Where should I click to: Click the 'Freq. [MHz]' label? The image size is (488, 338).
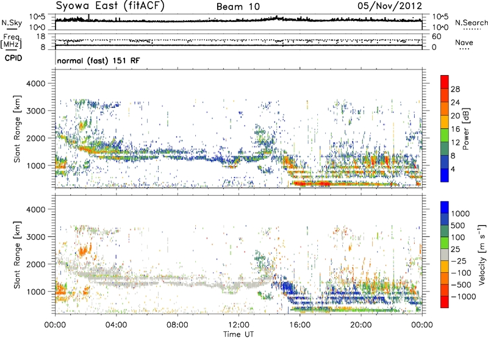coord(12,41)
